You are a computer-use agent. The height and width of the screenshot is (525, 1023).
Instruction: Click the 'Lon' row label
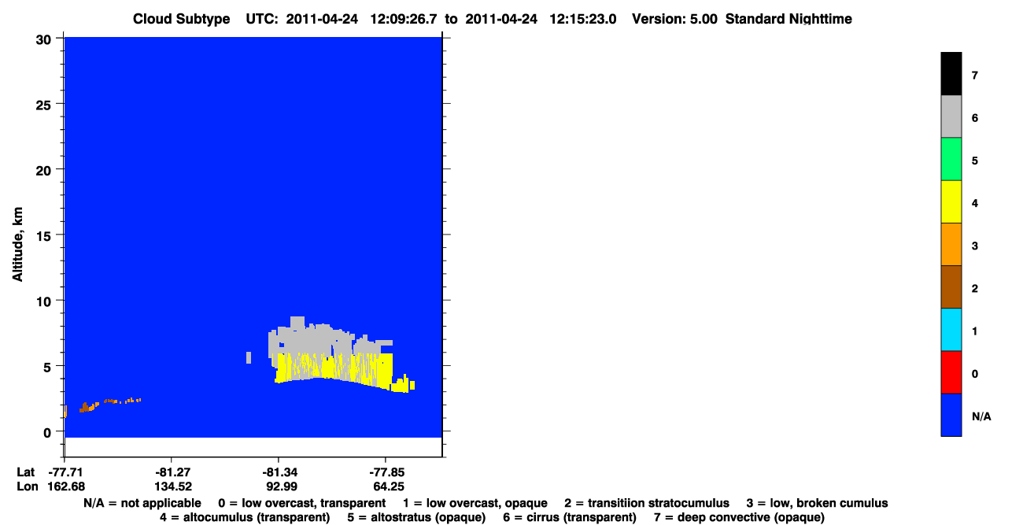pos(27,486)
